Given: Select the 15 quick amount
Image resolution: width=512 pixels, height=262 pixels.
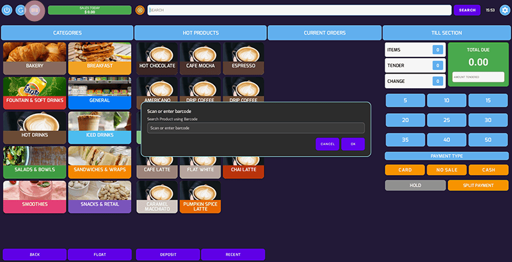Looking at the screenshot, I should click(x=488, y=100).
